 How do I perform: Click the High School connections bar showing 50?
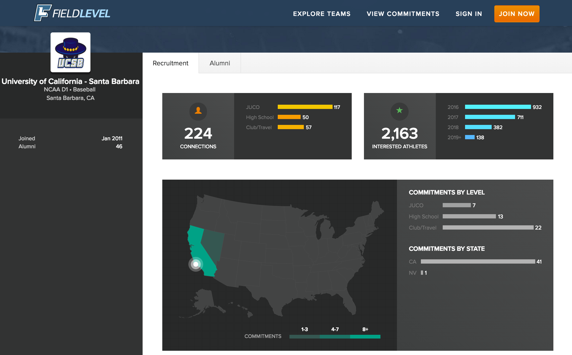[289, 117]
